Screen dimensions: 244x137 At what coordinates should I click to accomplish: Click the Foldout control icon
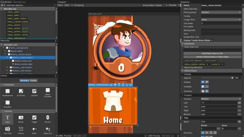coord(21,129)
